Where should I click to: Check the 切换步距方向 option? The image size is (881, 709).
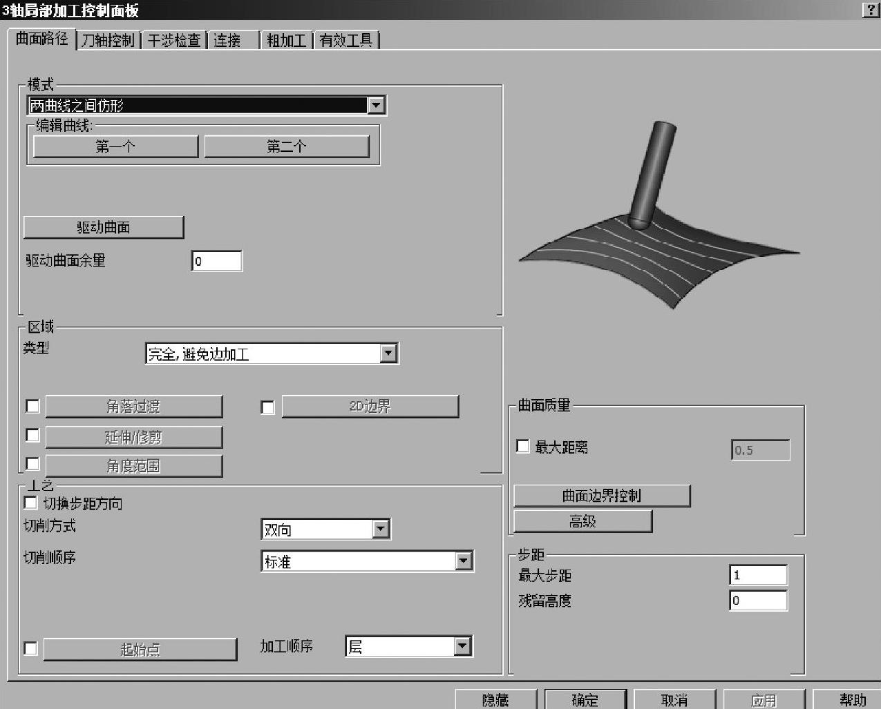(31, 503)
